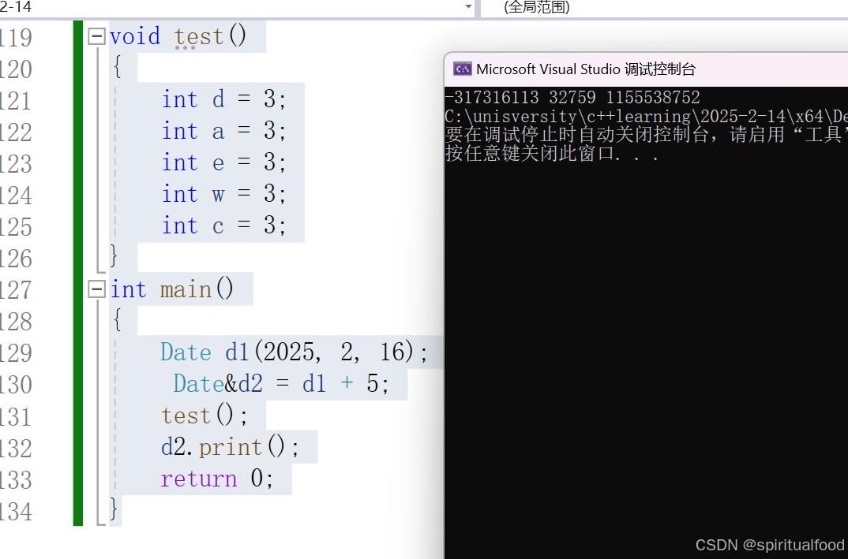Click the 'test();' call in main

[204, 416]
